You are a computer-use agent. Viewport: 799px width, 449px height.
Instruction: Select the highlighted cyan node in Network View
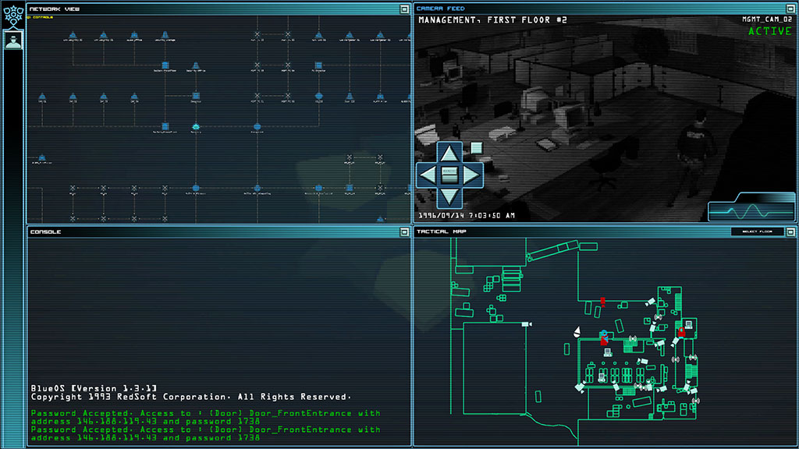(196, 126)
